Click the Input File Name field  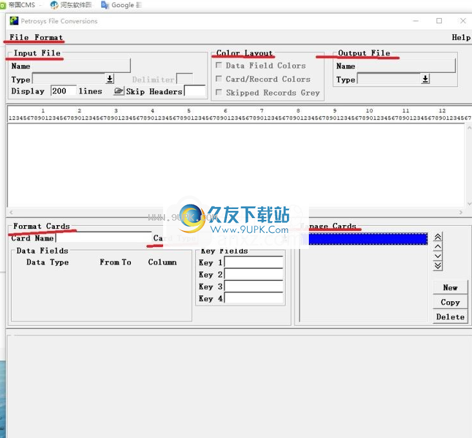tap(81, 66)
